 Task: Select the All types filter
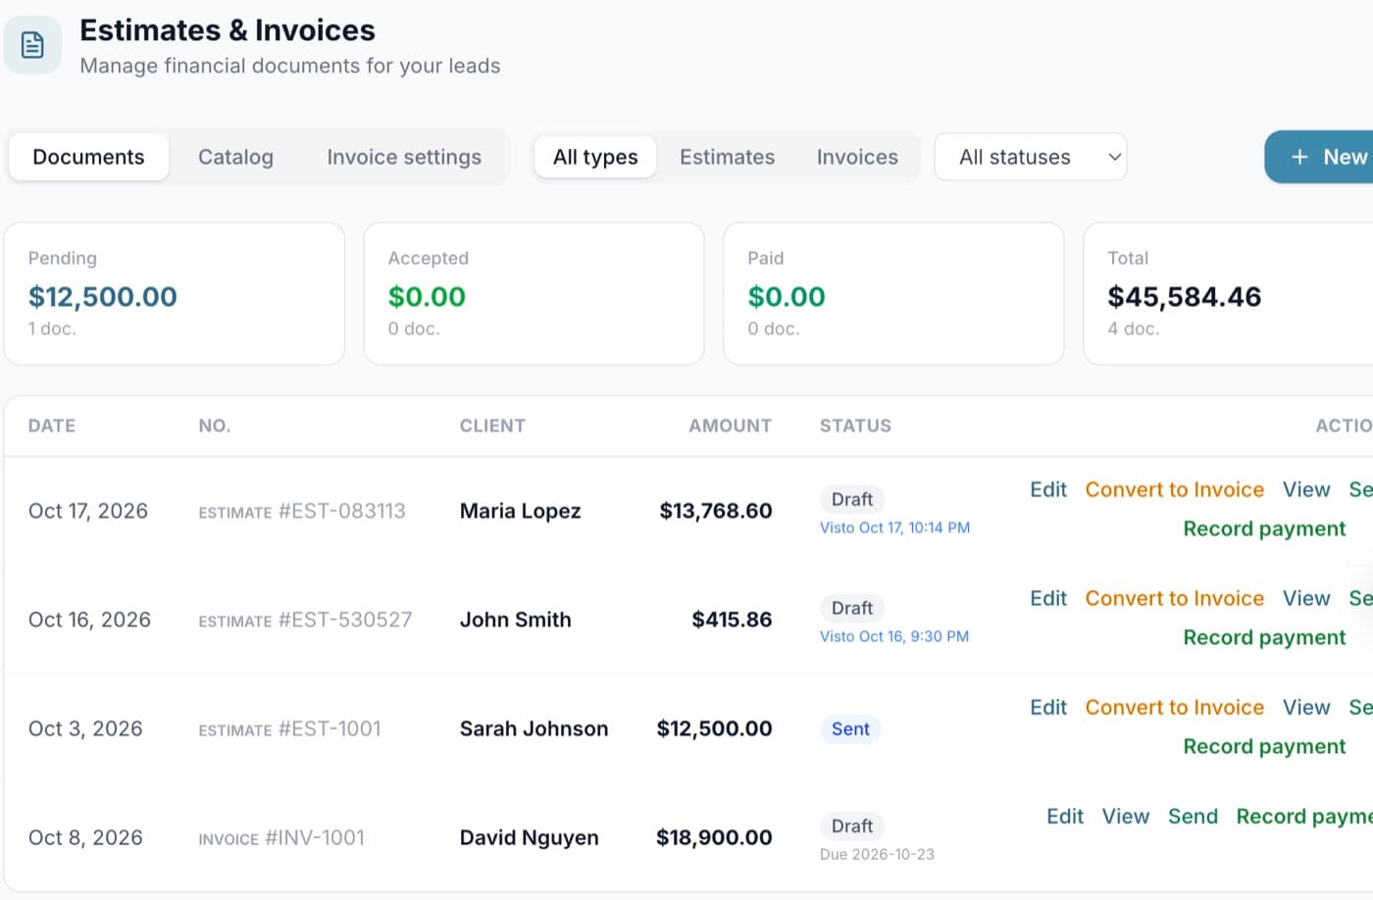pos(595,157)
